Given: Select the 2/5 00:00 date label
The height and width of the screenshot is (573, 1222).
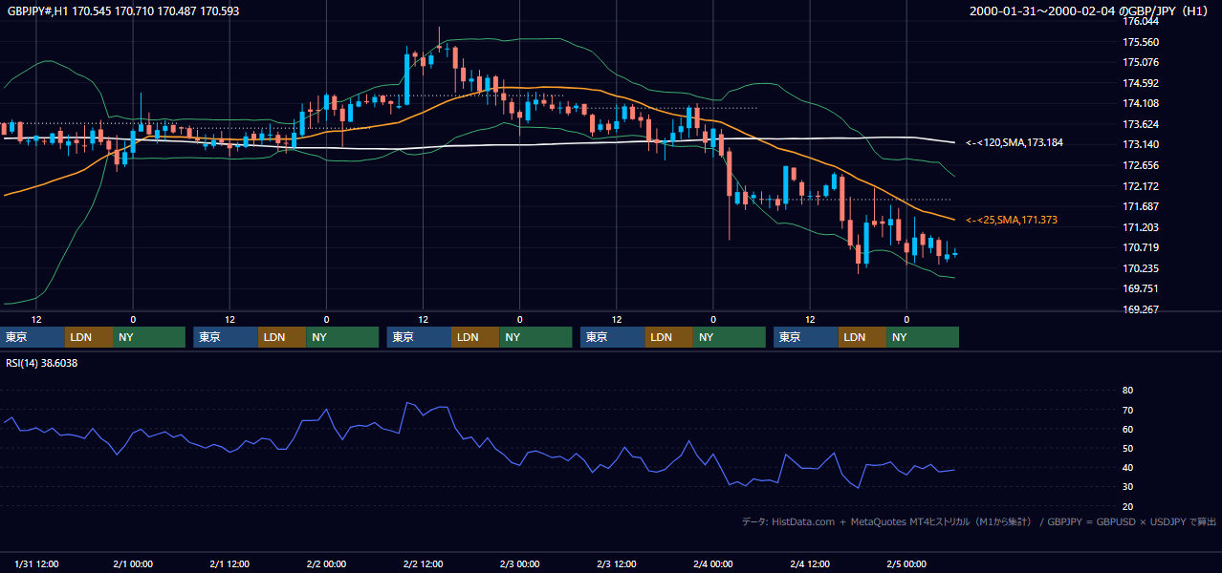Looking at the screenshot, I should pyautogui.click(x=906, y=563).
